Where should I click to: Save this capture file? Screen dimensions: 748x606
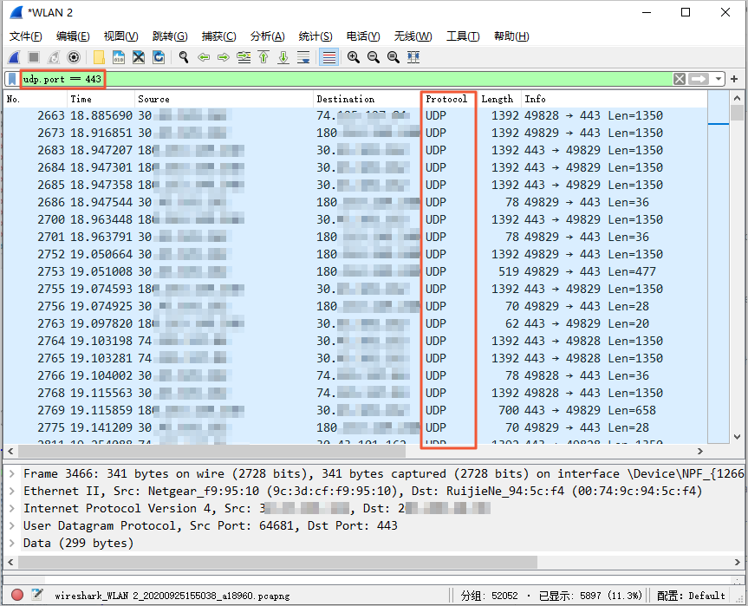pos(119,58)
